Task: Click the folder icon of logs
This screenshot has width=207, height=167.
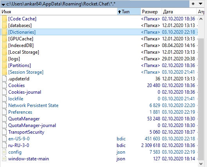Action: point(4,59)
